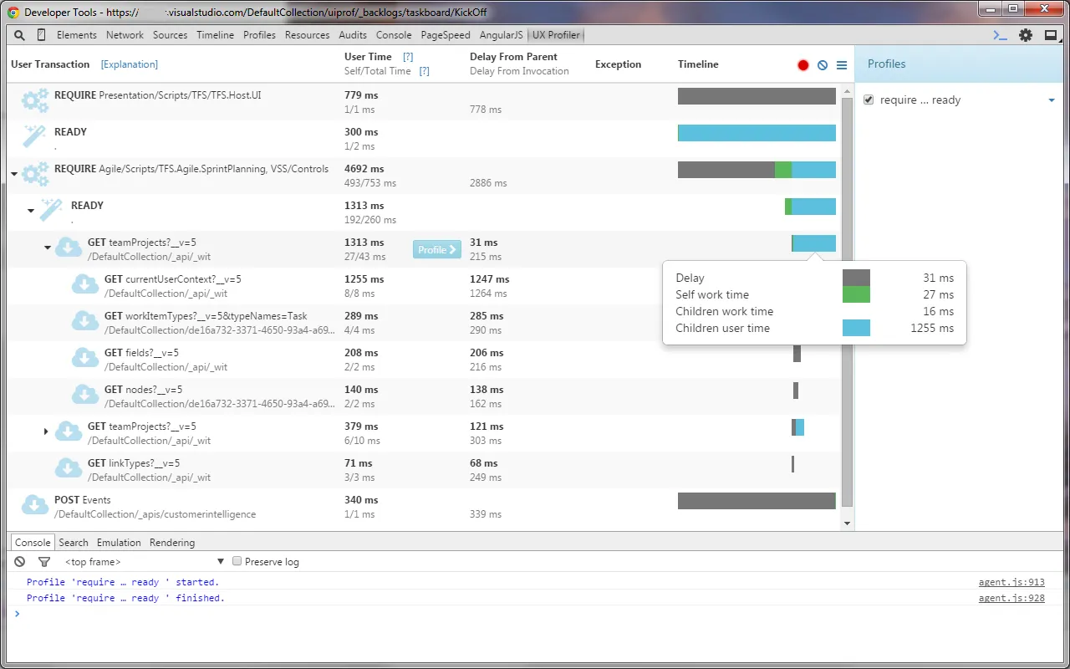Click the cloud icon for GET currentUserContext

85,284
